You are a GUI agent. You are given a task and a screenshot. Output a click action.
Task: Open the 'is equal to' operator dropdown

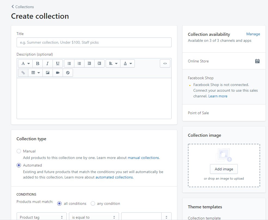(x=94, y=217)
